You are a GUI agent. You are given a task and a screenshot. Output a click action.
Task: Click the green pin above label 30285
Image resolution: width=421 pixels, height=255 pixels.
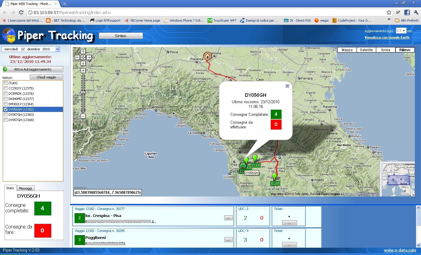274,176
